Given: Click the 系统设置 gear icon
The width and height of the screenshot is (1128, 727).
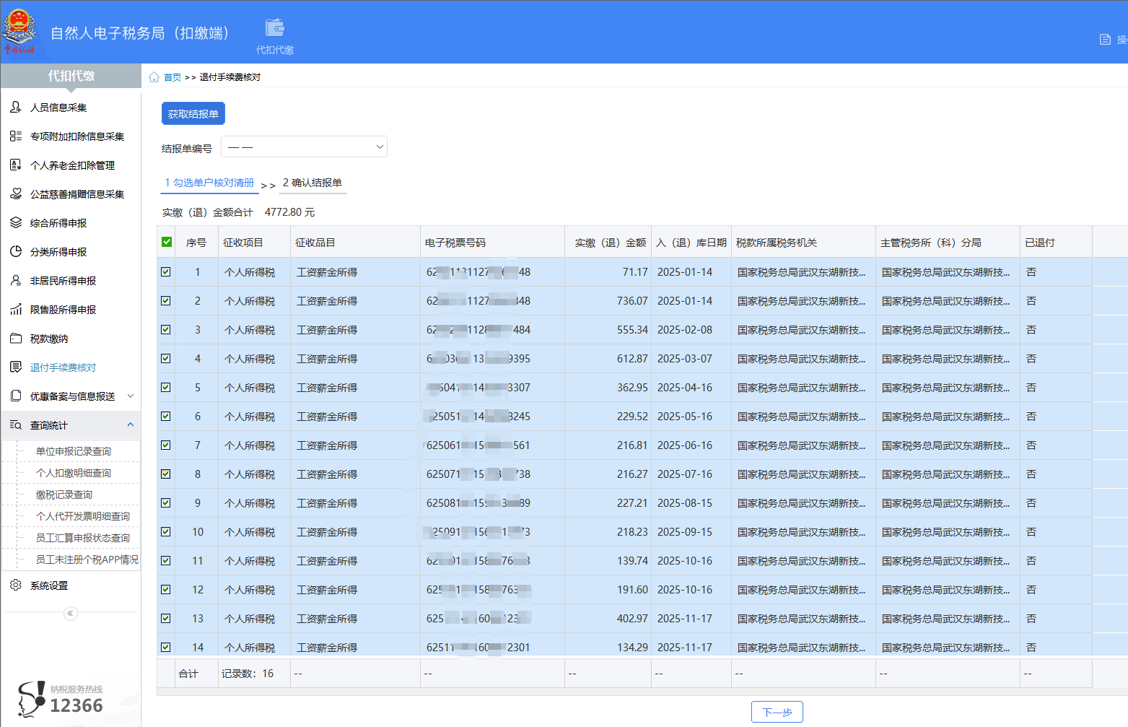Looking at the screenshot, I should click(16, 585).
